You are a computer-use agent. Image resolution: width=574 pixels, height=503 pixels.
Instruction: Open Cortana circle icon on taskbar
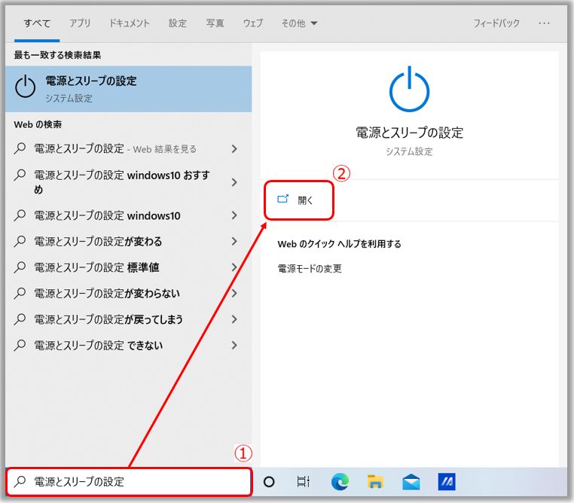pos(269,482)
